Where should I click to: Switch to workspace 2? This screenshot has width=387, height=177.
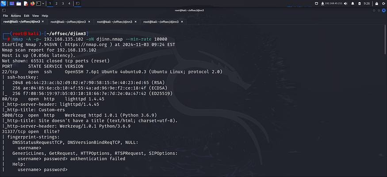56,4
